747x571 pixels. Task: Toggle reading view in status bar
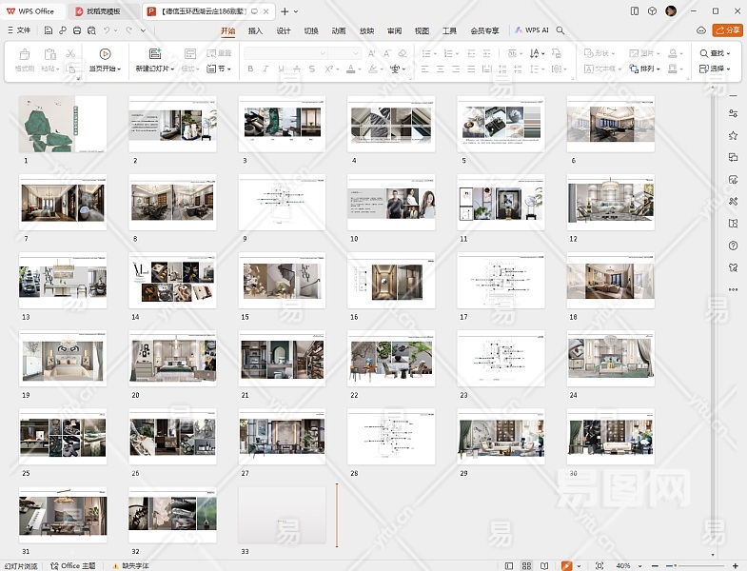pyautogui.click(x=546, y=566)
